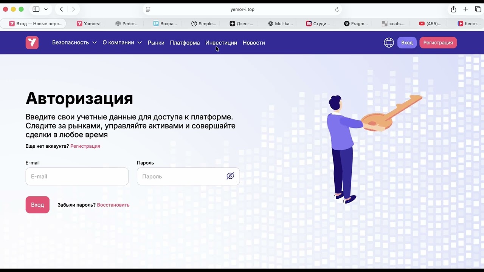Show the tab overview
Viewport: 484px width, 272px height.
coord(478,9)
